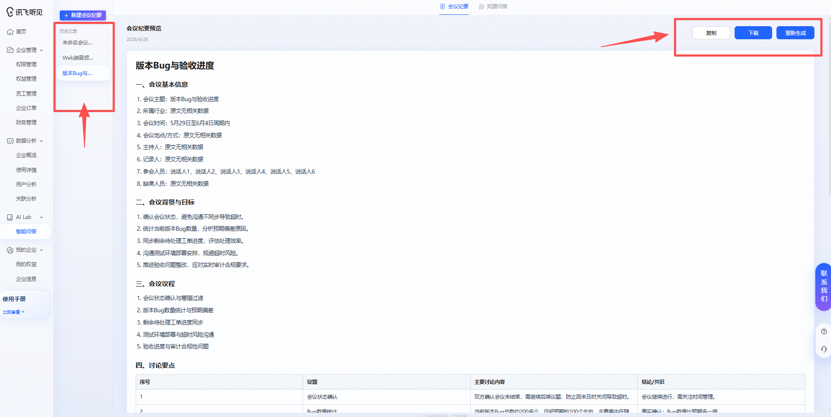Screen dimensions: 831x417
Task: Click the 知源问答 tab icon
Action: [482, 7]
